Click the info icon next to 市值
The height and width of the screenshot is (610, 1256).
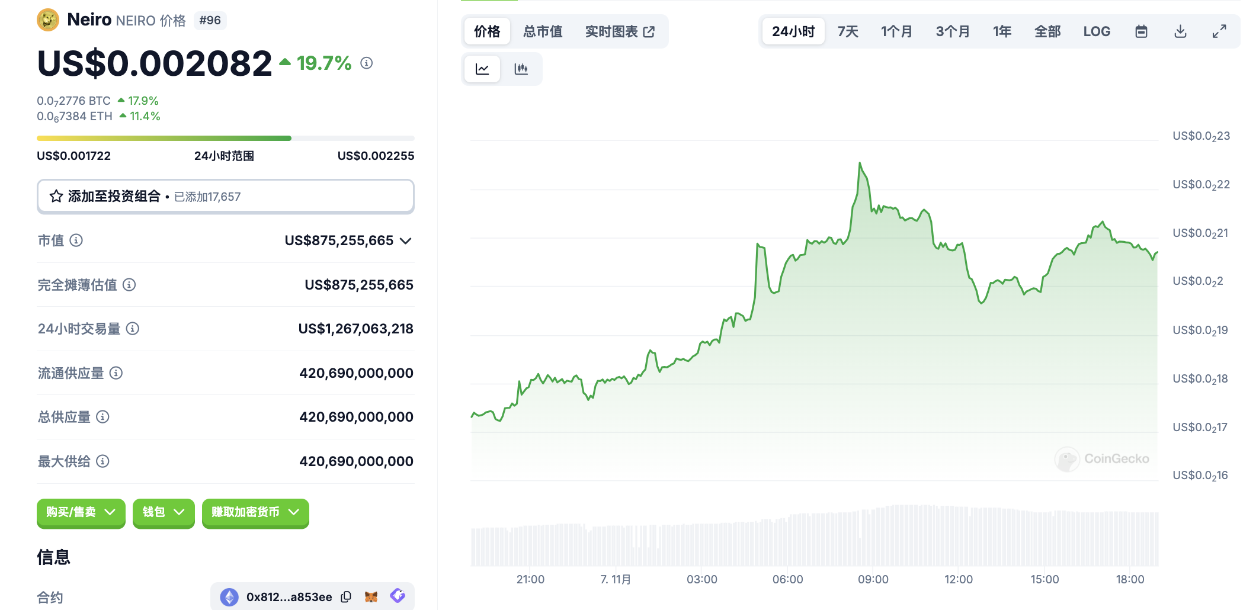point(76,240)
